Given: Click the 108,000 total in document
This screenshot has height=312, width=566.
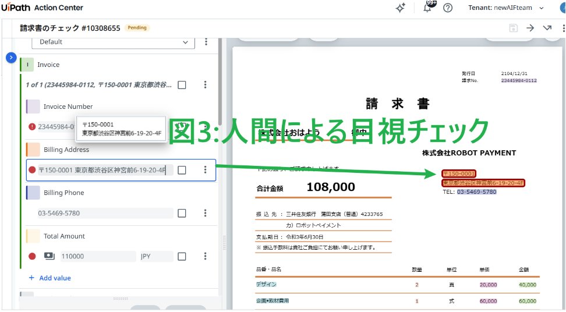Looking at the screenshot, I should click(x=331, y=187).
